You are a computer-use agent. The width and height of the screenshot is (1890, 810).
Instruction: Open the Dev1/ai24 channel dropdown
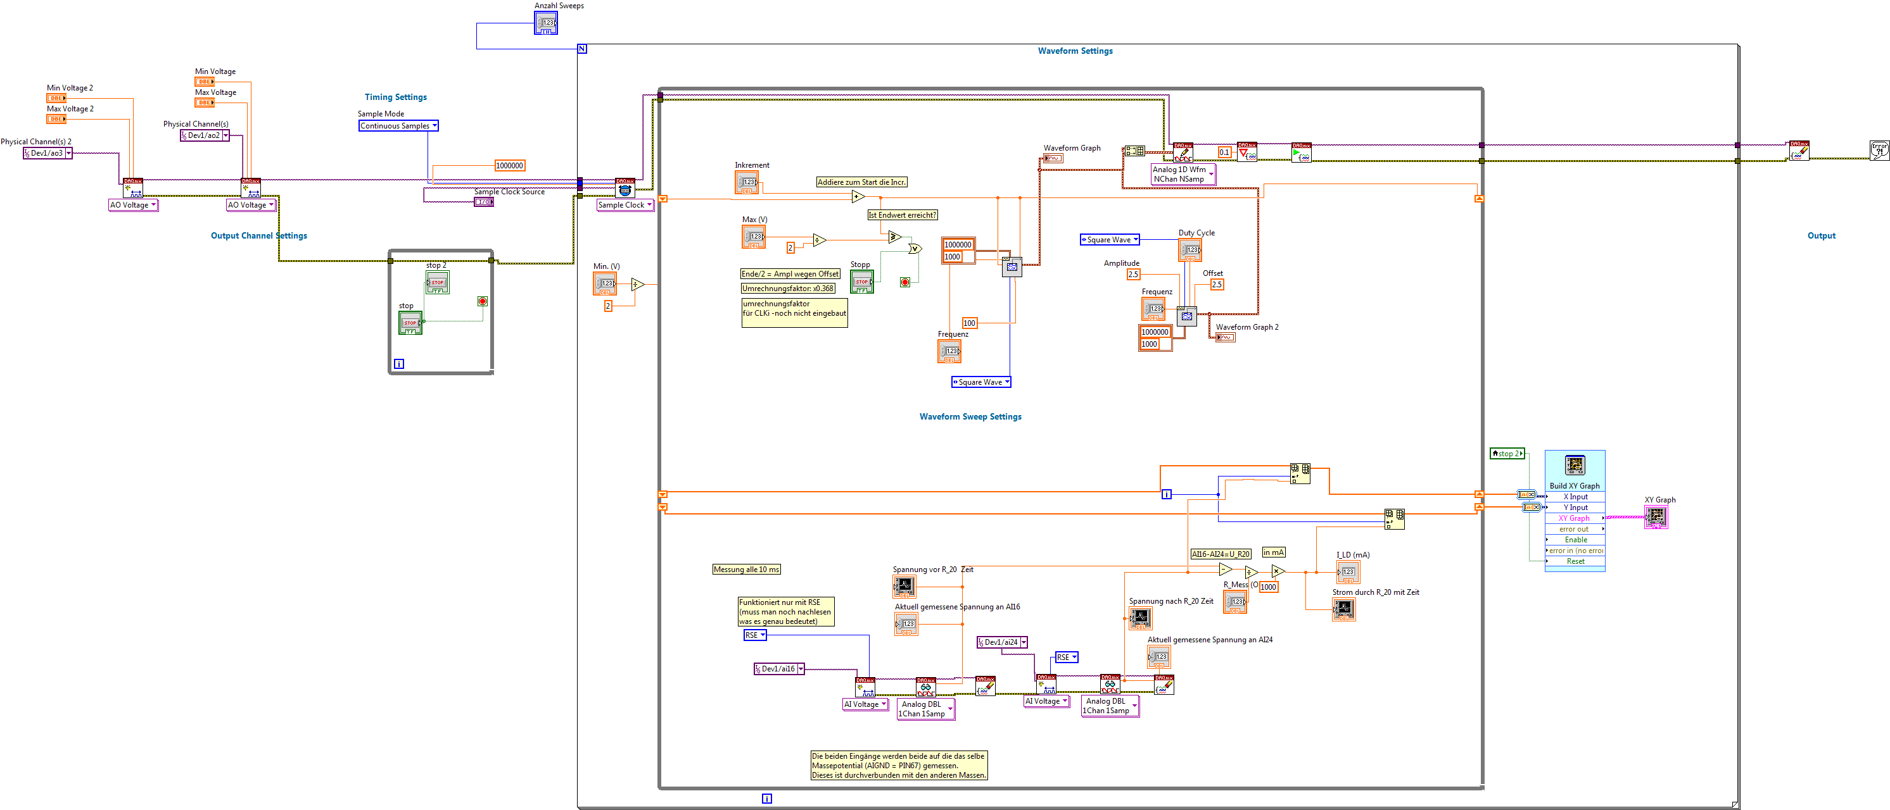point(1024,642)
